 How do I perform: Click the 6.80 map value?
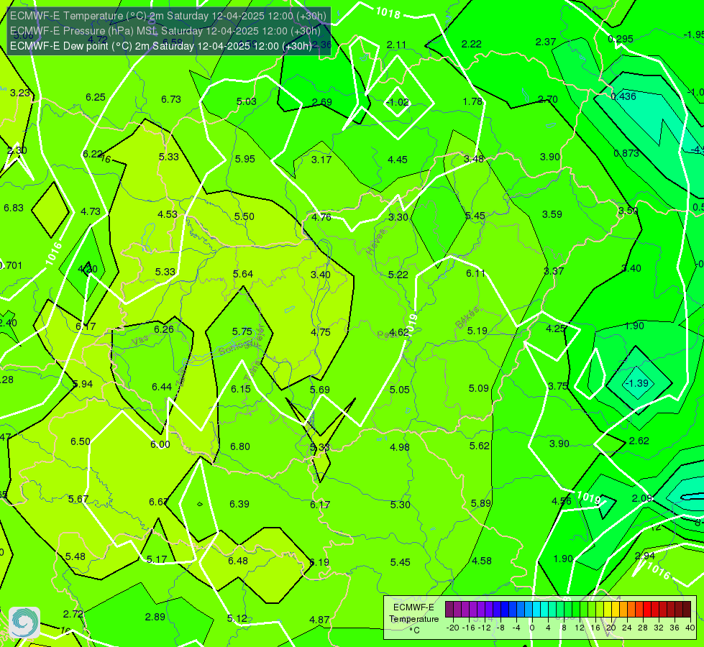point(240,446)
